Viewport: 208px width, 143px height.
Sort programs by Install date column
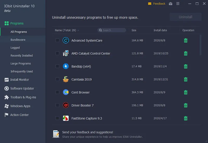[x=160, y=30]
